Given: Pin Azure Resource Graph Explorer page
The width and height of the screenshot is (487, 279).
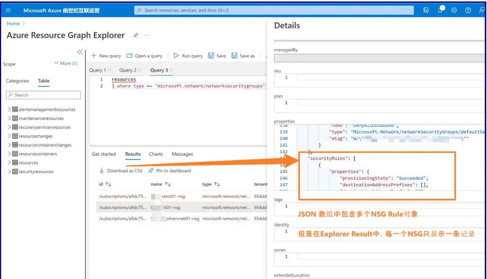Looking at the screenshot, I should 136,35.
